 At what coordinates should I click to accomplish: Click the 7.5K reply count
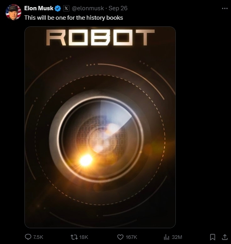click(x=38, y=237)
